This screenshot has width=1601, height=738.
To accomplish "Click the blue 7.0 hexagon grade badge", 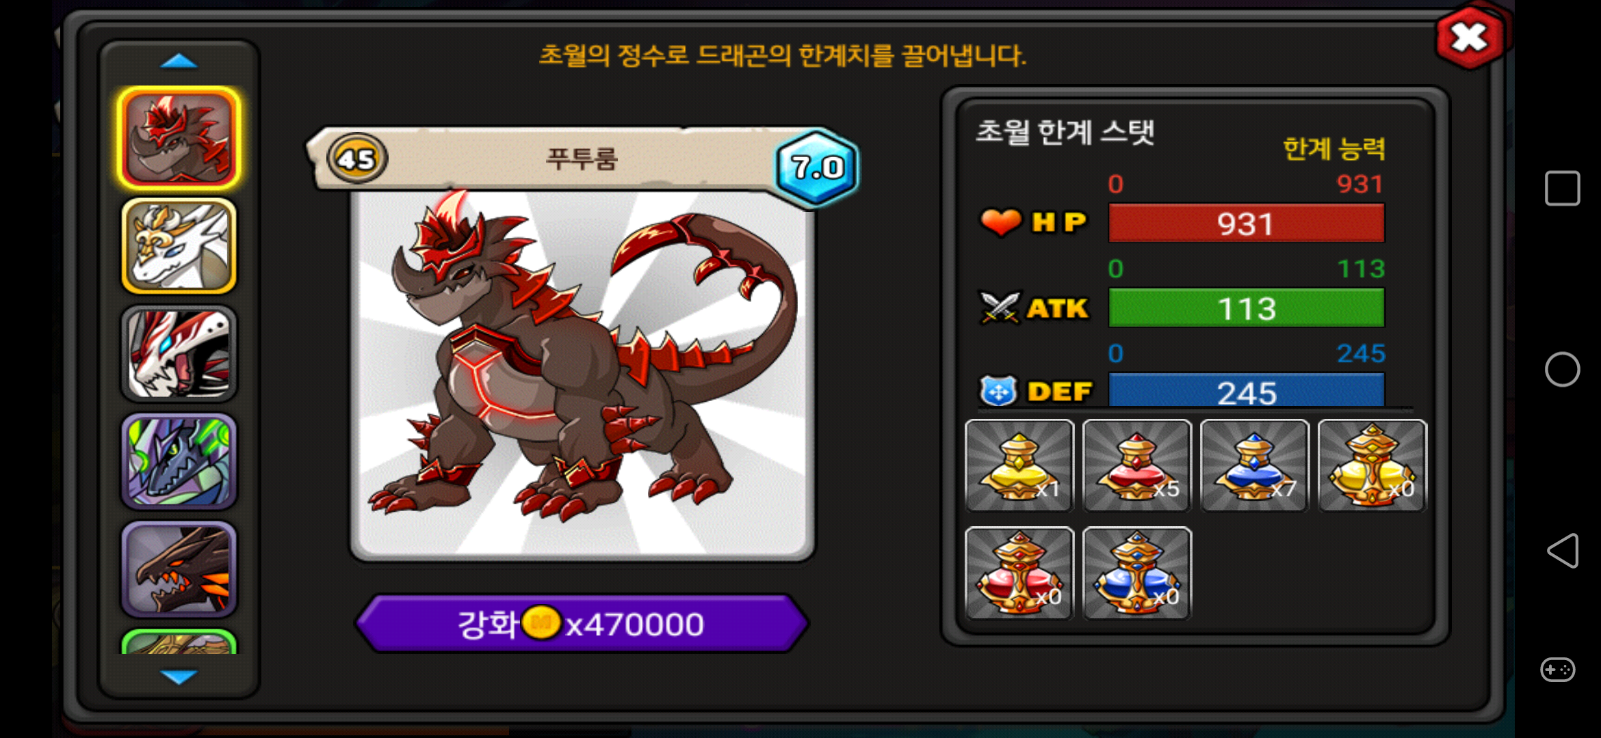I will click(817, 167).
